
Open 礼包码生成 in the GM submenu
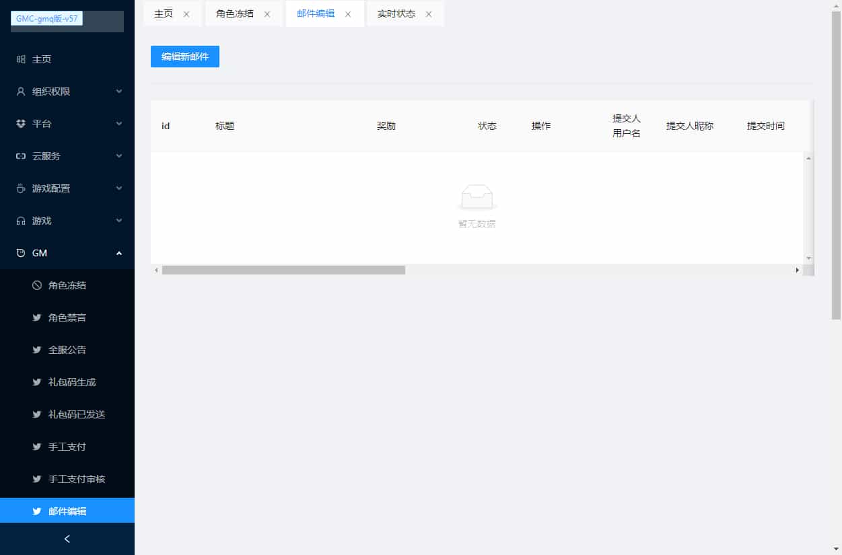tap(67, 382)
